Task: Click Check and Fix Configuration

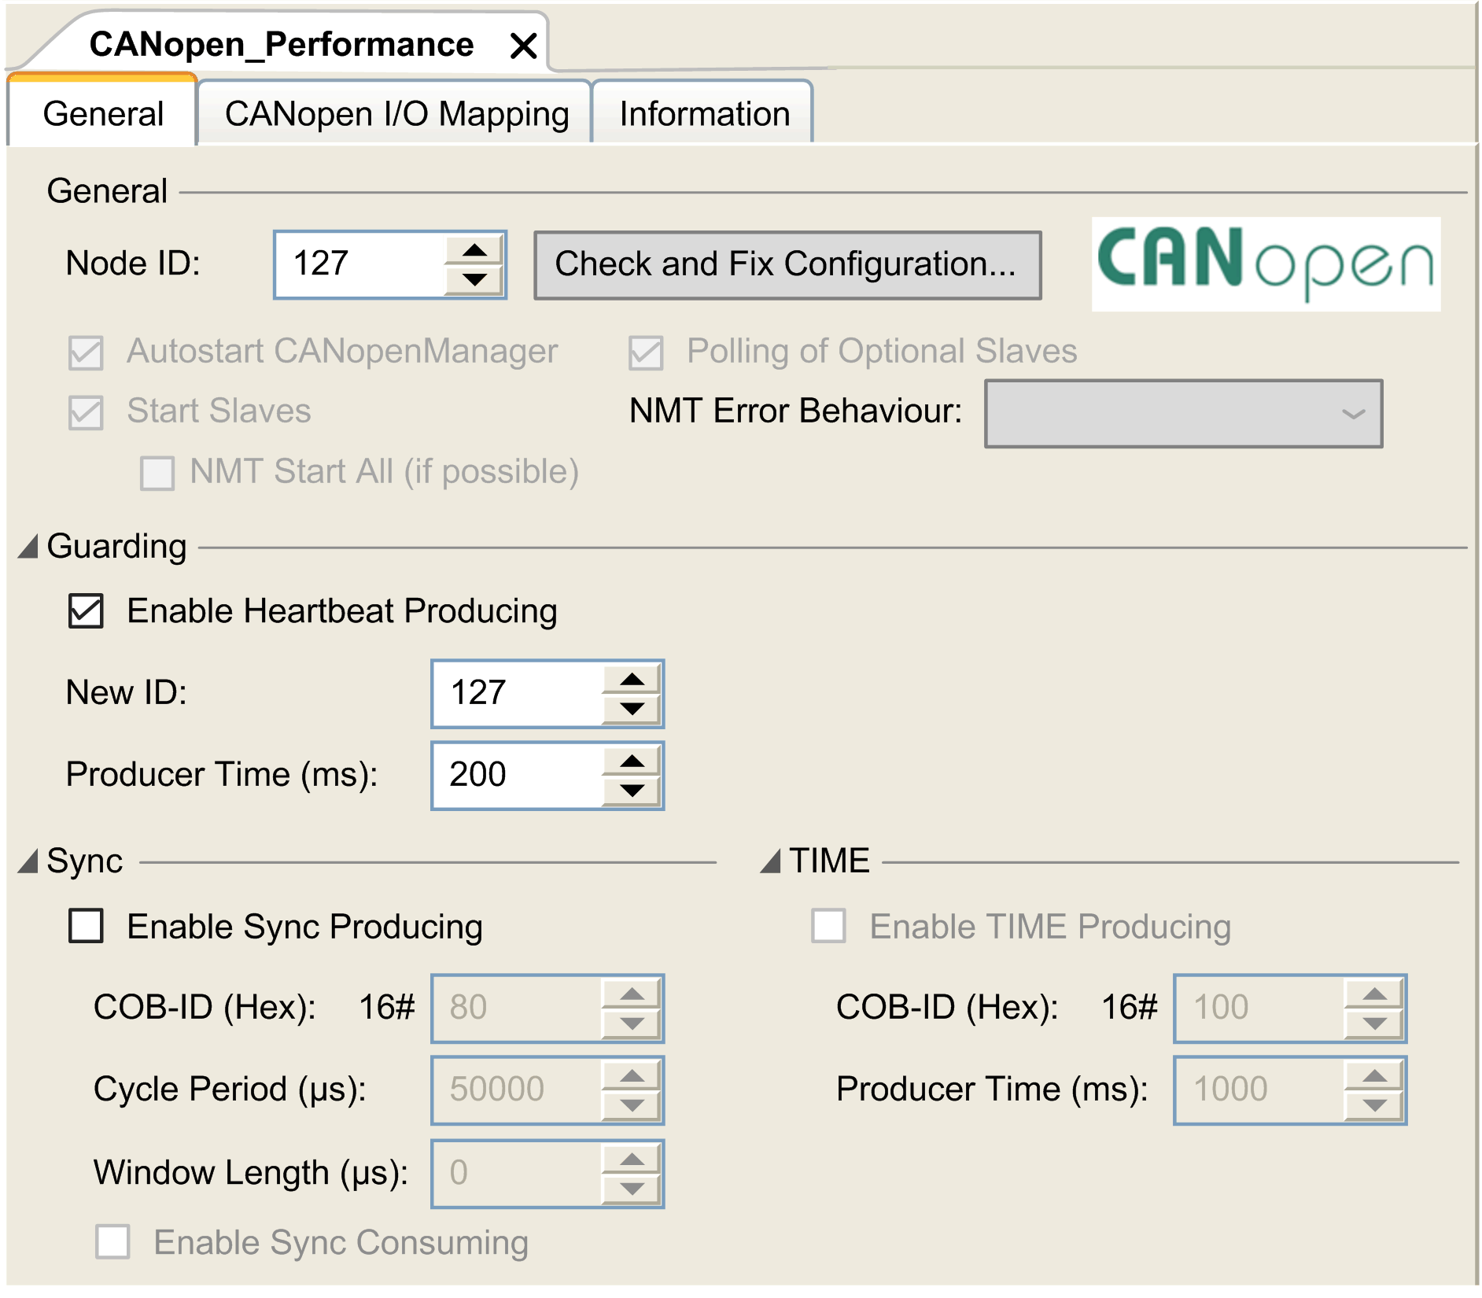Action: tap(786, 265)
